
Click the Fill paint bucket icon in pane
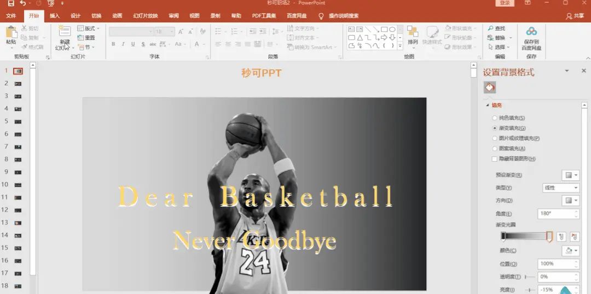coord(490,87)
